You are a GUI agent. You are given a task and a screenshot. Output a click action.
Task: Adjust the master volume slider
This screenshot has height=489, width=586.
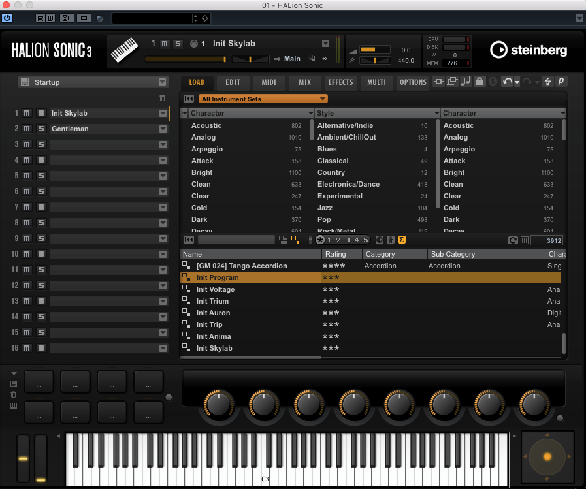[375, 50]
